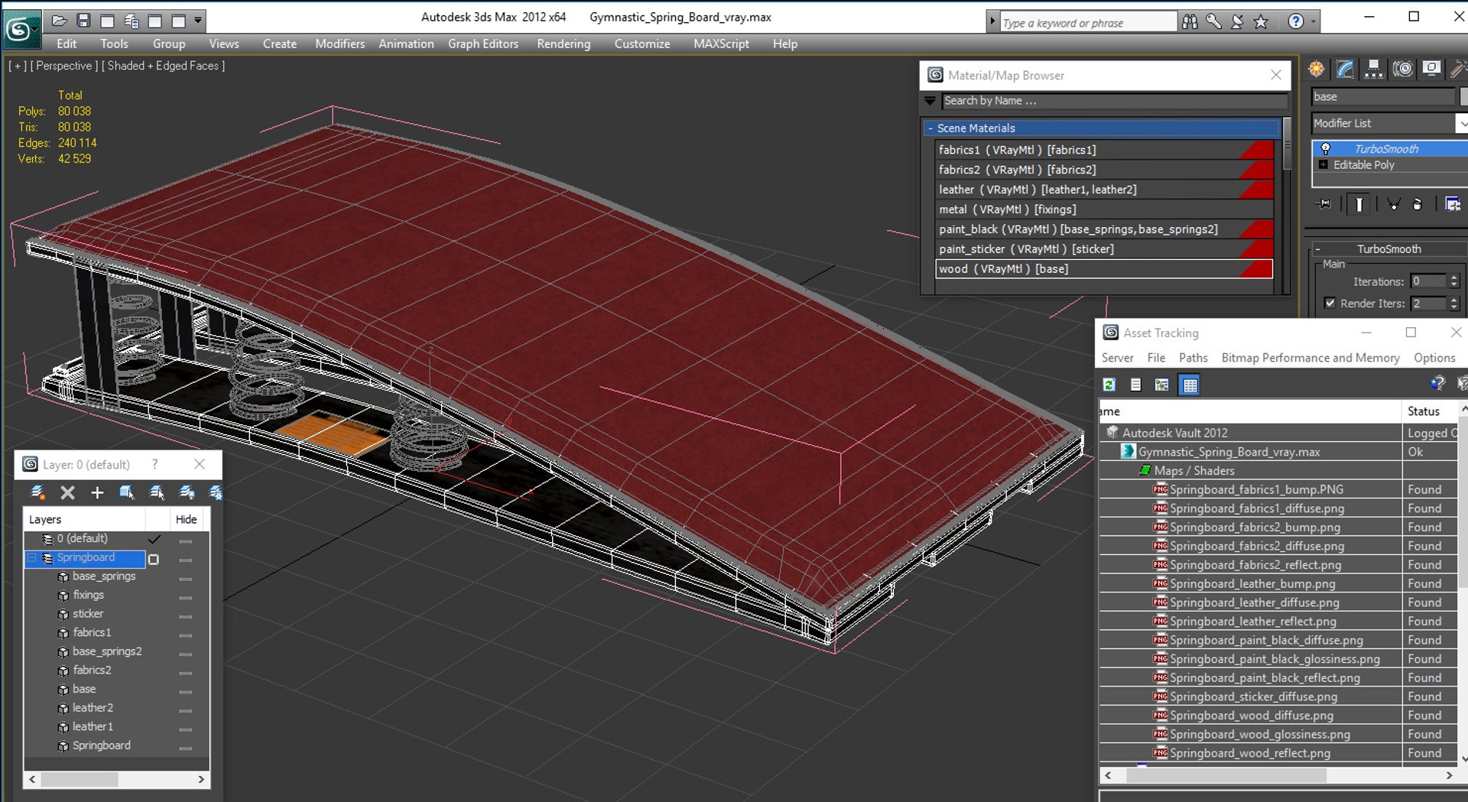The height and width of the screenshot is (802, 1468).
Task: Toggle TurboSmooth modifier lightbulb
Action: click(1326, 148)
